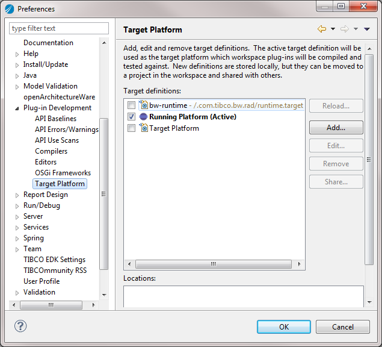382x347 pixels.
Task: Expand the Services tree node
Action: tap(17, 228)
